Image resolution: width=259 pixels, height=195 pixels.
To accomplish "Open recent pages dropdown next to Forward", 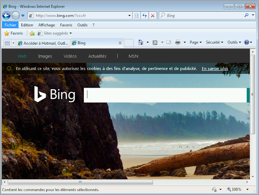I will click(23, 15).
